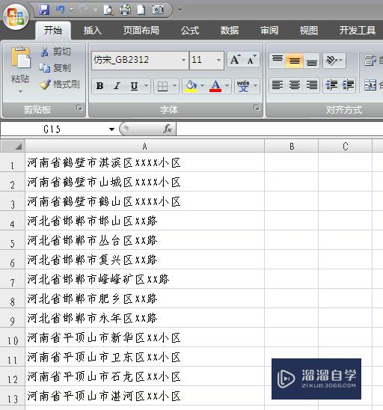This screenshot has width=383, height=410.
Task: Toggle left text alignment
Action: tap(278, 85)
